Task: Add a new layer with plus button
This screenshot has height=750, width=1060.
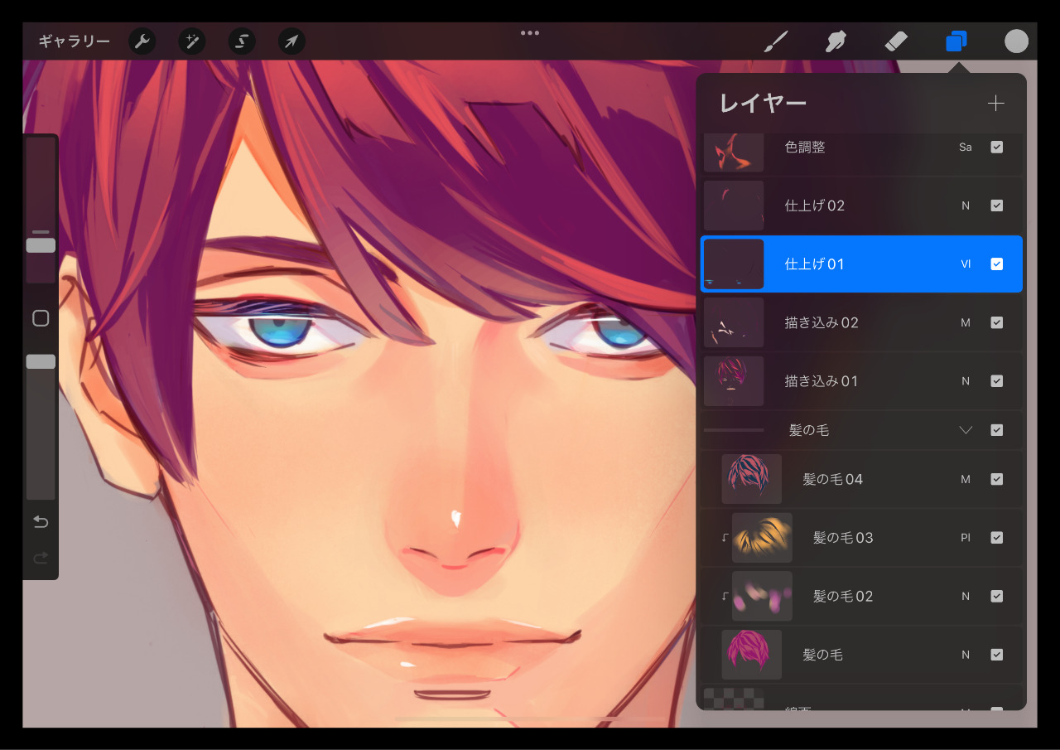Action: (995, 104)
